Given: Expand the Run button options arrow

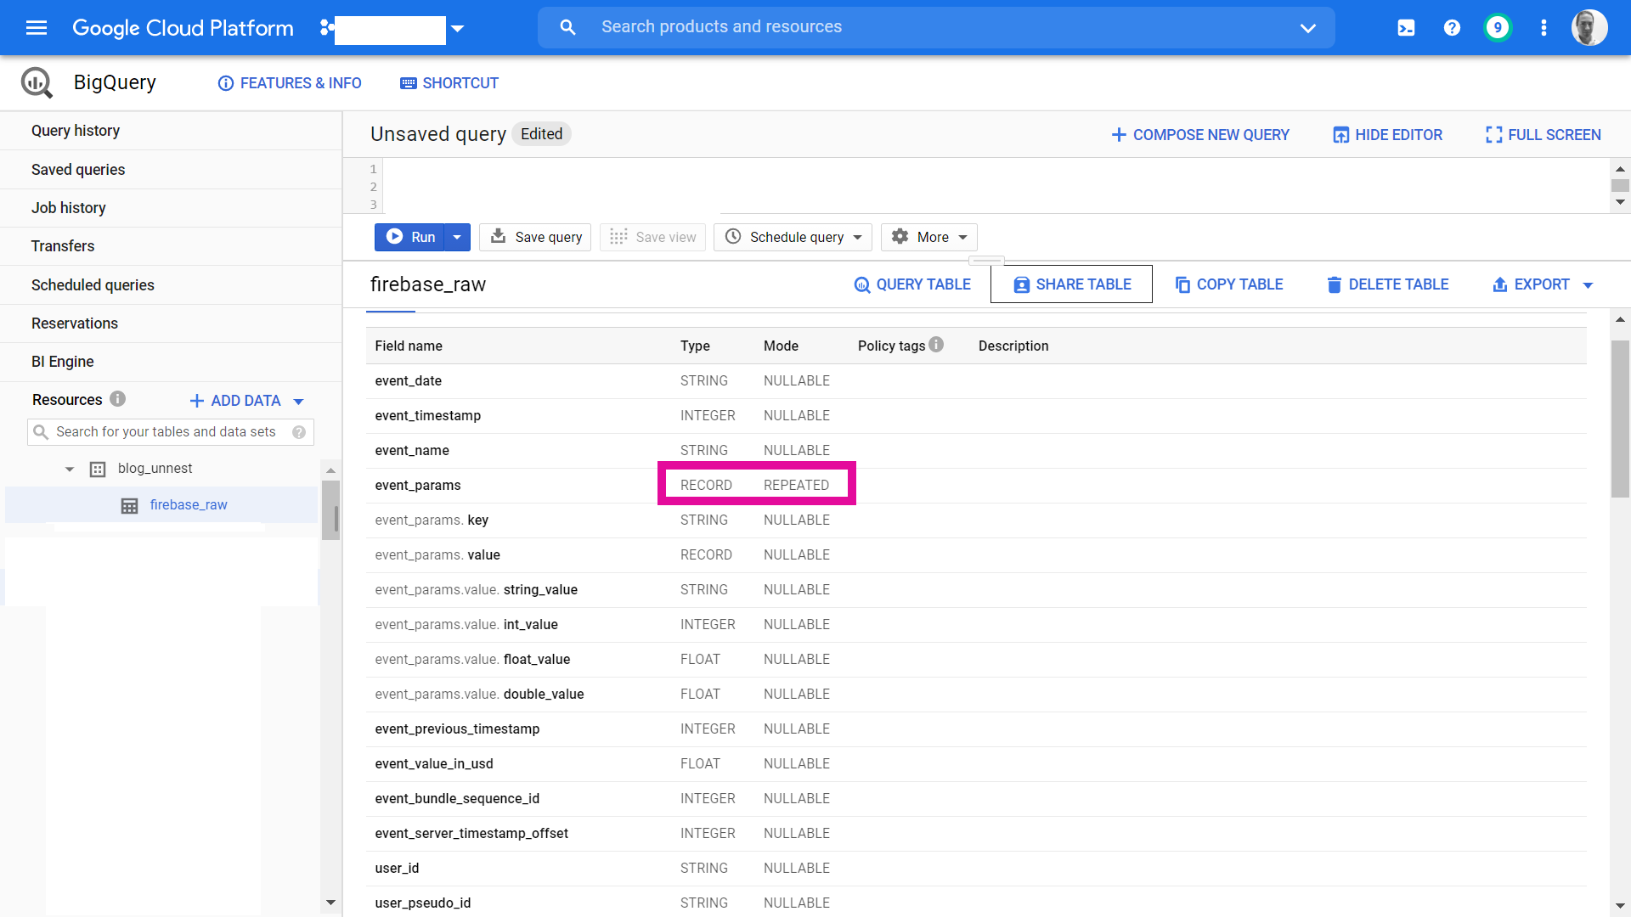Looking at the screenshot, I should [457, 237].
